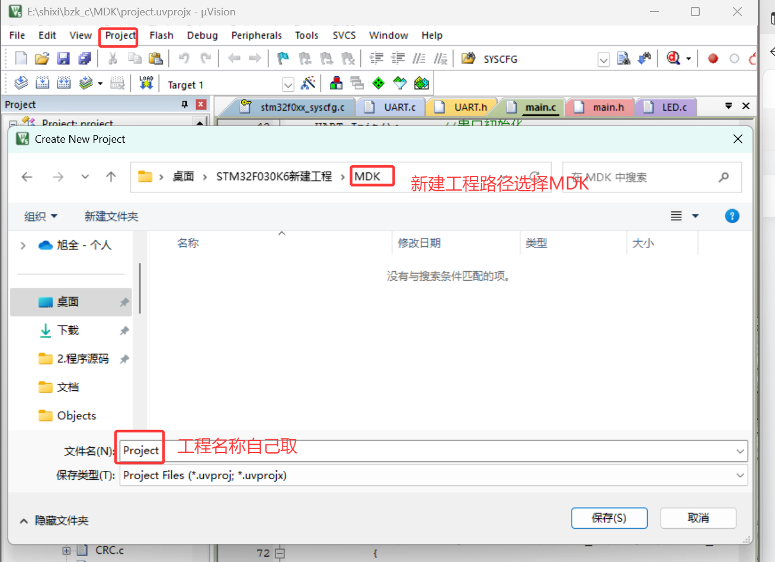Click the Navigate Forwards arrow

[x=255, y=58]
